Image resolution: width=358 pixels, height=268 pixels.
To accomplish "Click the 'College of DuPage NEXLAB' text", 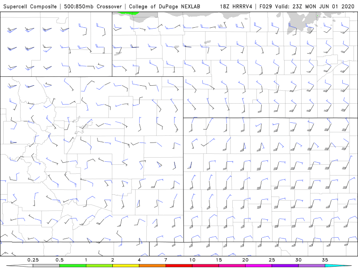I will [164, 6].
